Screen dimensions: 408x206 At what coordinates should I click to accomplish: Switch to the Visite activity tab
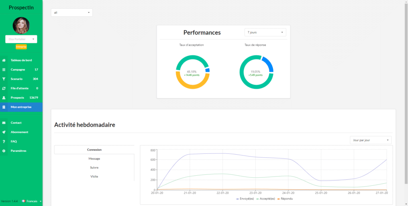click(x=94, y=177)
